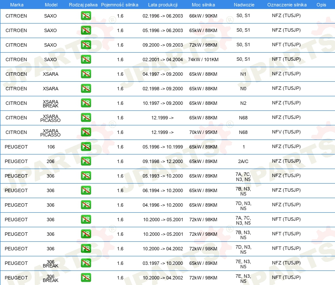Click the N2 body code cell
335x285 pixels.
pyautogui.click(x=243, y=103)
